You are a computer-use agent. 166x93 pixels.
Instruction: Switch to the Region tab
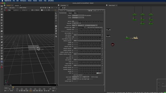click(x=70, y=13)
